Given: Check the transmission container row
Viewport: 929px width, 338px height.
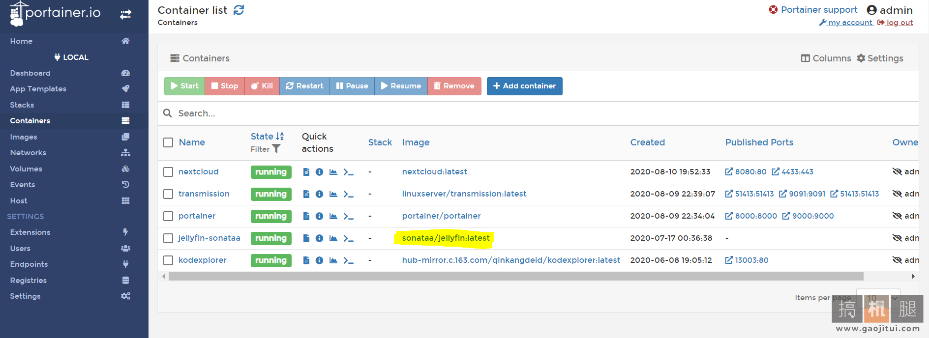Looking at the screenshot, I should (168, 194).
